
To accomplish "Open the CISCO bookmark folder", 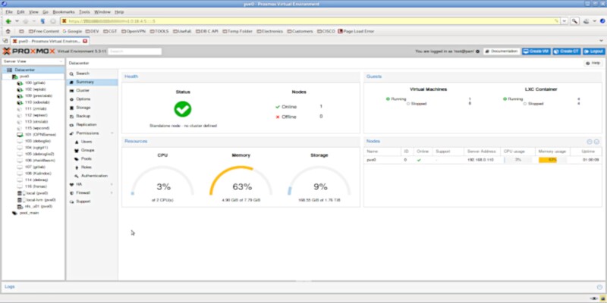I will tap(326, 31).
